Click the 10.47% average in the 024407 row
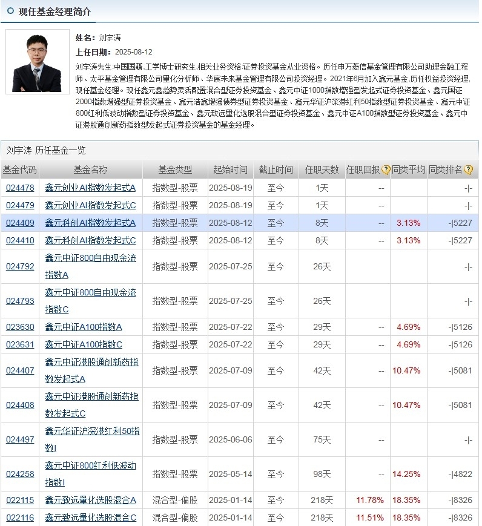This screenshot has height=526, width=482. point(406,370)
